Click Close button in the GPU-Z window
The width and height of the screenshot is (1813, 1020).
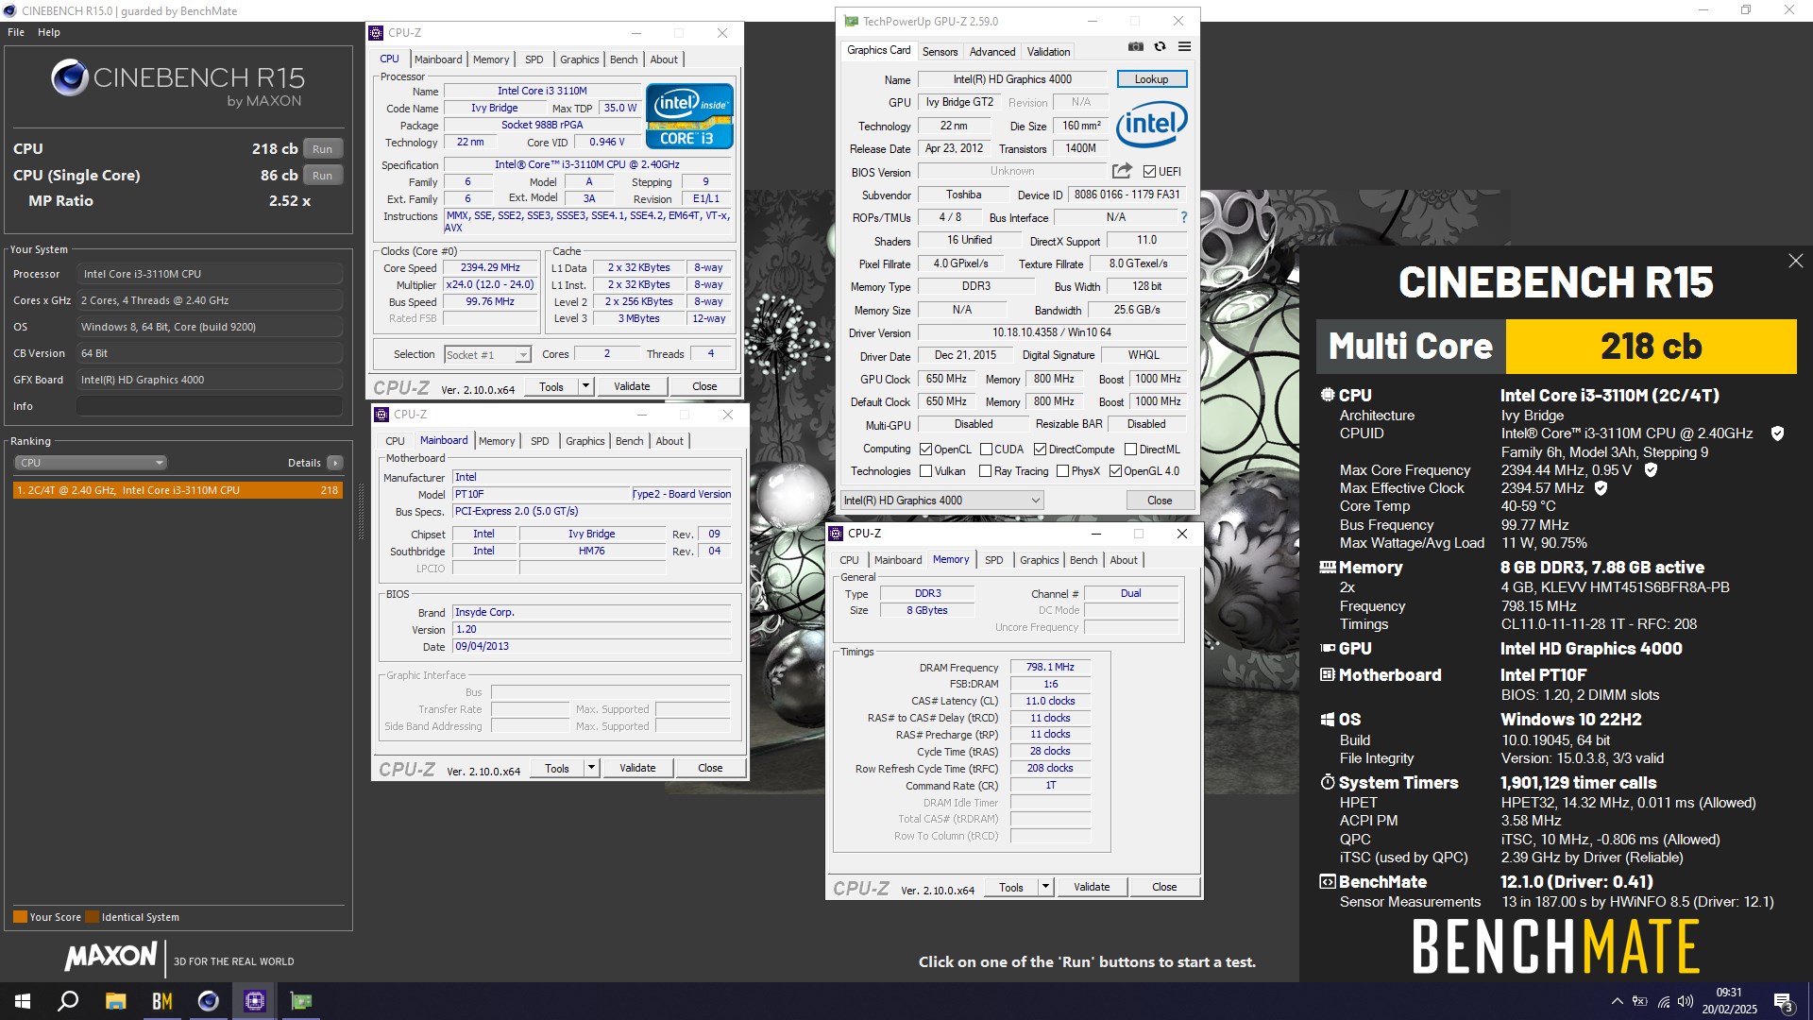[x=1160, y=501]
